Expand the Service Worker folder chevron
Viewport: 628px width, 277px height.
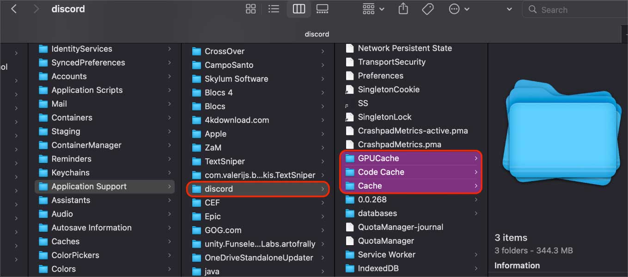pyautogui.click(x=476, y=254)
